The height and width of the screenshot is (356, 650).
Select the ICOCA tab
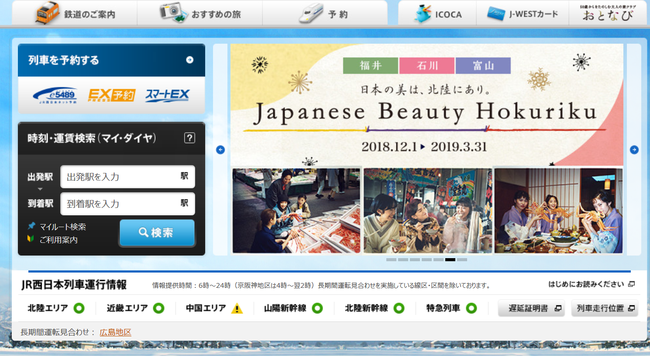pos(437,14)
